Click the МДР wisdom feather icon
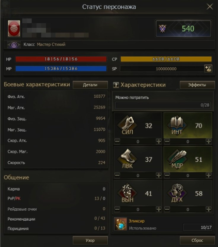218x247 pixels. pos(177,159)
